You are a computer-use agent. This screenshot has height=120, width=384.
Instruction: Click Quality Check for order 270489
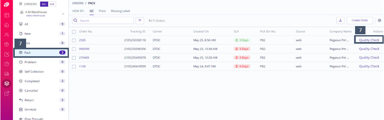369,58
